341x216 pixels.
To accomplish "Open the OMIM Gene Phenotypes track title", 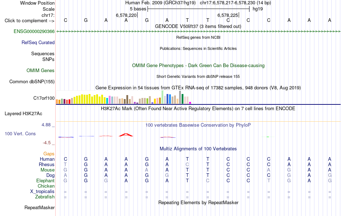I will [x=198, y=66].
